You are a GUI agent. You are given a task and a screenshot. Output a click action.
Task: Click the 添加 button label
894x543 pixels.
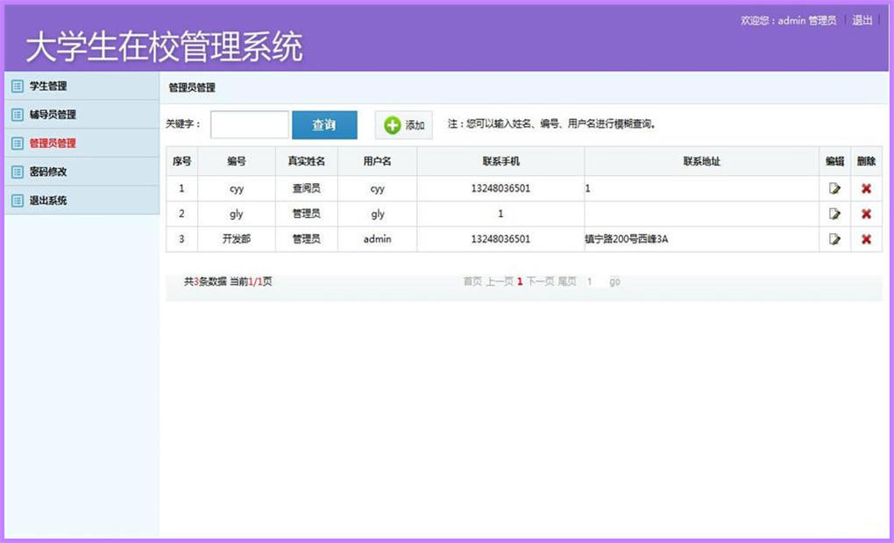coord(415,125)
